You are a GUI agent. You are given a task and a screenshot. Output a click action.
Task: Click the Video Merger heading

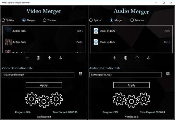pyautogui.click(x=44, y=11)
